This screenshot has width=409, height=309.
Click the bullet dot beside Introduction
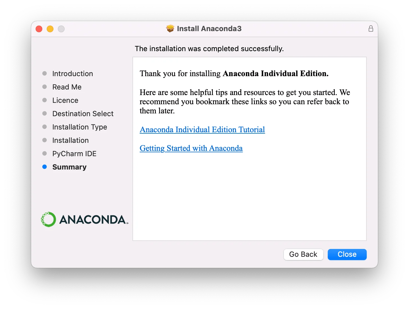point(45,73)
